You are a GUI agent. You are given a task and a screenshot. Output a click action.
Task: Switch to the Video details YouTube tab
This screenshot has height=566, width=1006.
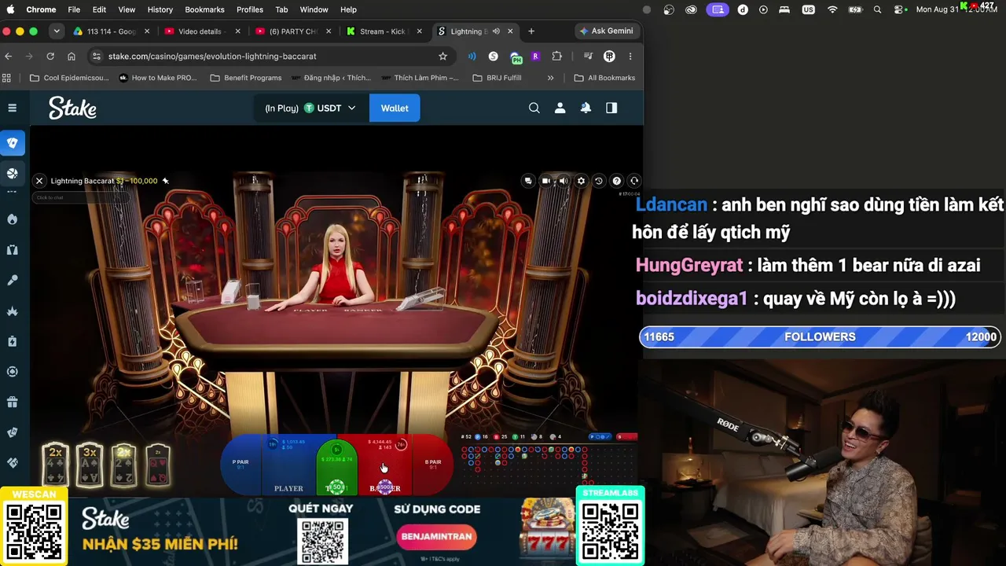[x=200, y=31]
